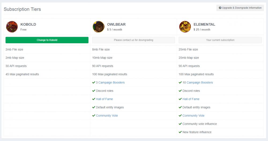The height and width of the screenshot is (141, 268).
Task: Click the Subscription Tiers heading
Action: (x=22, y=9)
